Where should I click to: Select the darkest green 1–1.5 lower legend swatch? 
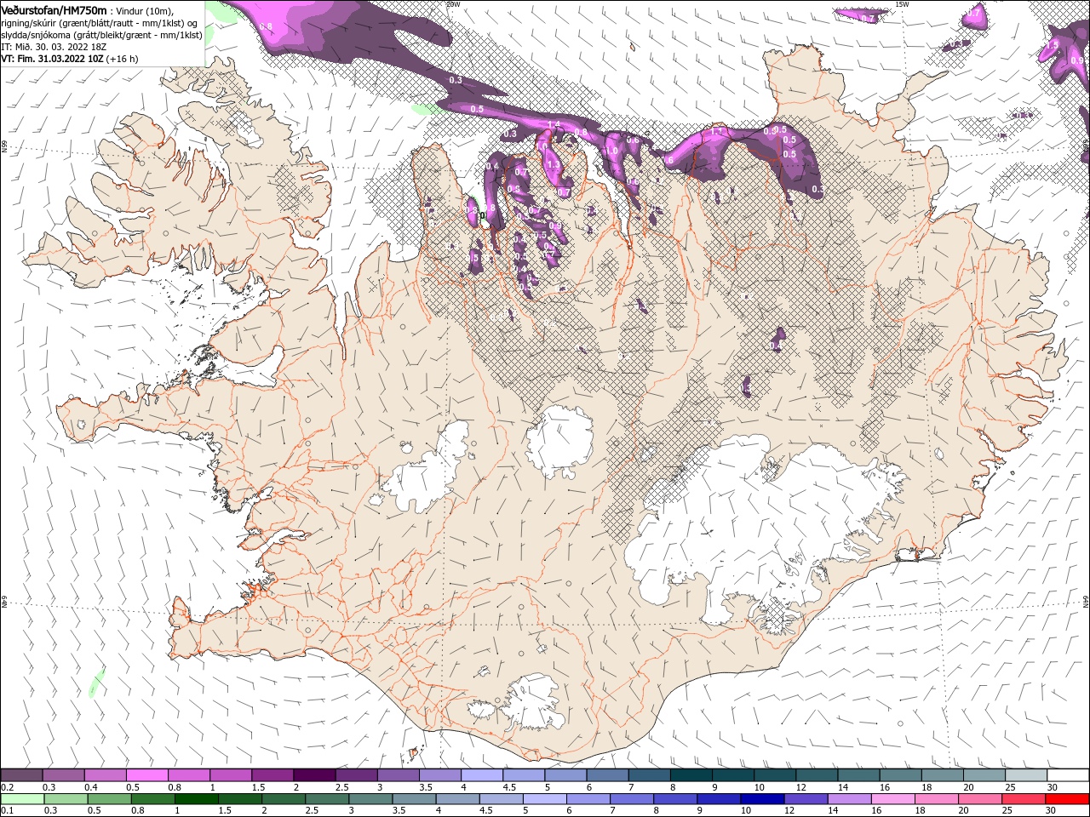click(197, 799)
